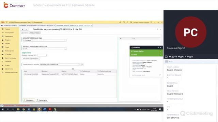The width and height of the screenshot is (218, 122).
Task: Collapse the ЧАТ panel header
Action: [x=191, y=62]
